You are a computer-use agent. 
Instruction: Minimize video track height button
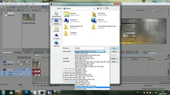click(x=2, y=62)
